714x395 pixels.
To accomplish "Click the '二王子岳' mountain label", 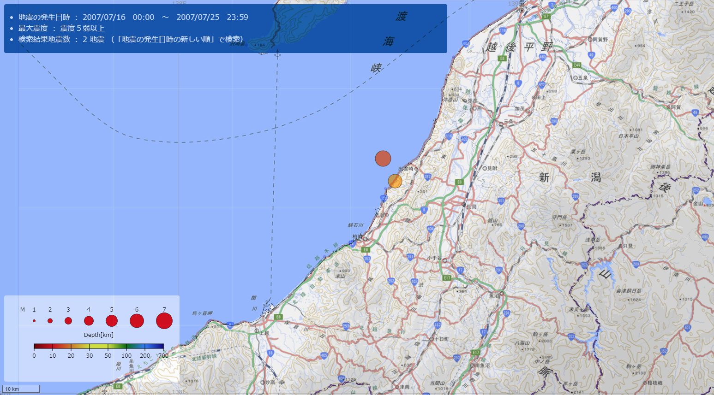I will tap(684, 4).
